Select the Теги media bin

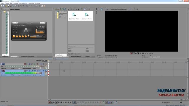click(60, 16)
